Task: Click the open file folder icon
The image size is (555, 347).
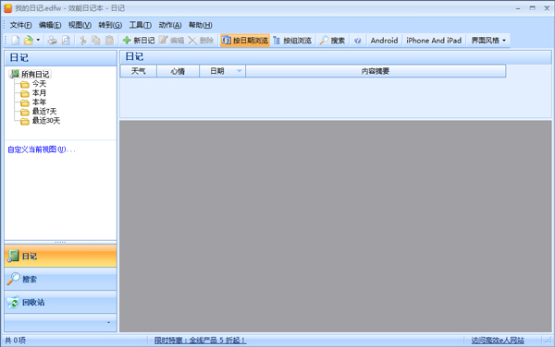Action: click(29, 41)
